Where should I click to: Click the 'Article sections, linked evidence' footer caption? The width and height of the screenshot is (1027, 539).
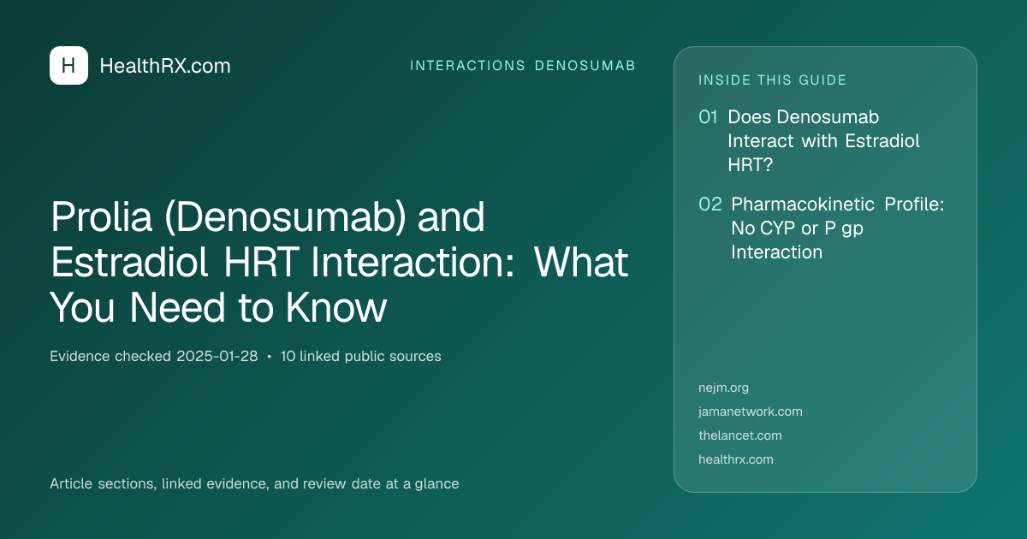point(254,483)
